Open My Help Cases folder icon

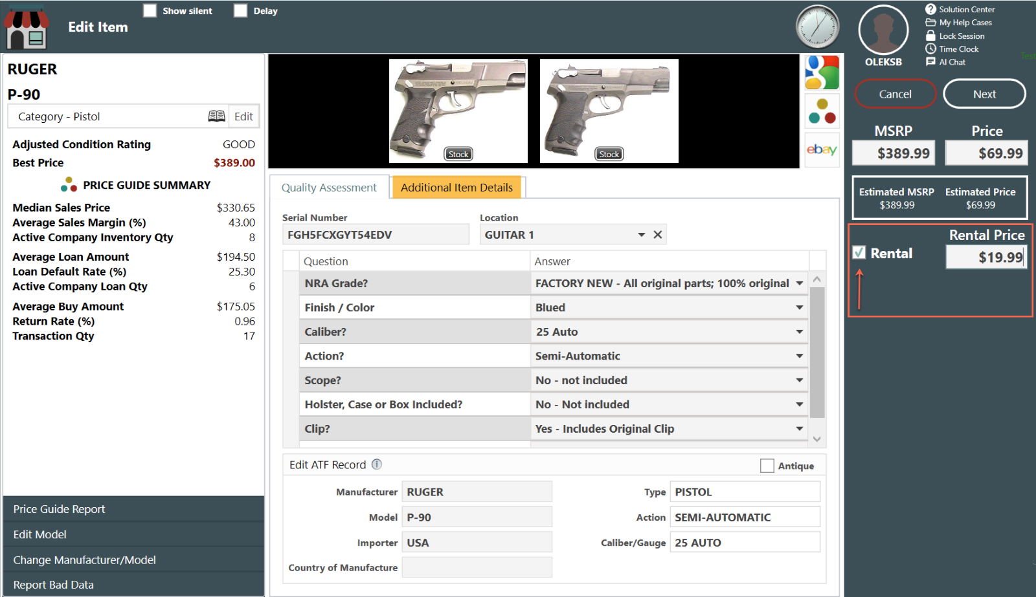tap(930, 23)
